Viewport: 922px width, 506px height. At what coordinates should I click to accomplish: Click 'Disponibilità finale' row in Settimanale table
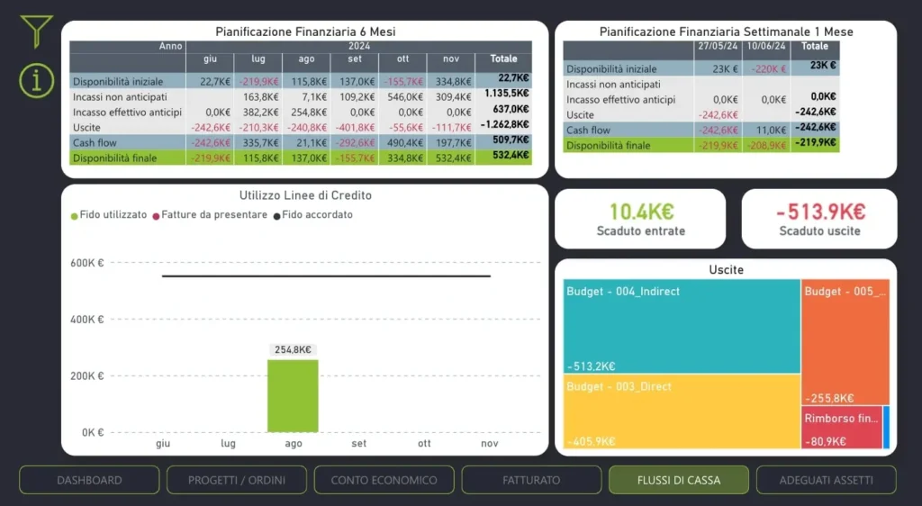(x=701, y=145)
